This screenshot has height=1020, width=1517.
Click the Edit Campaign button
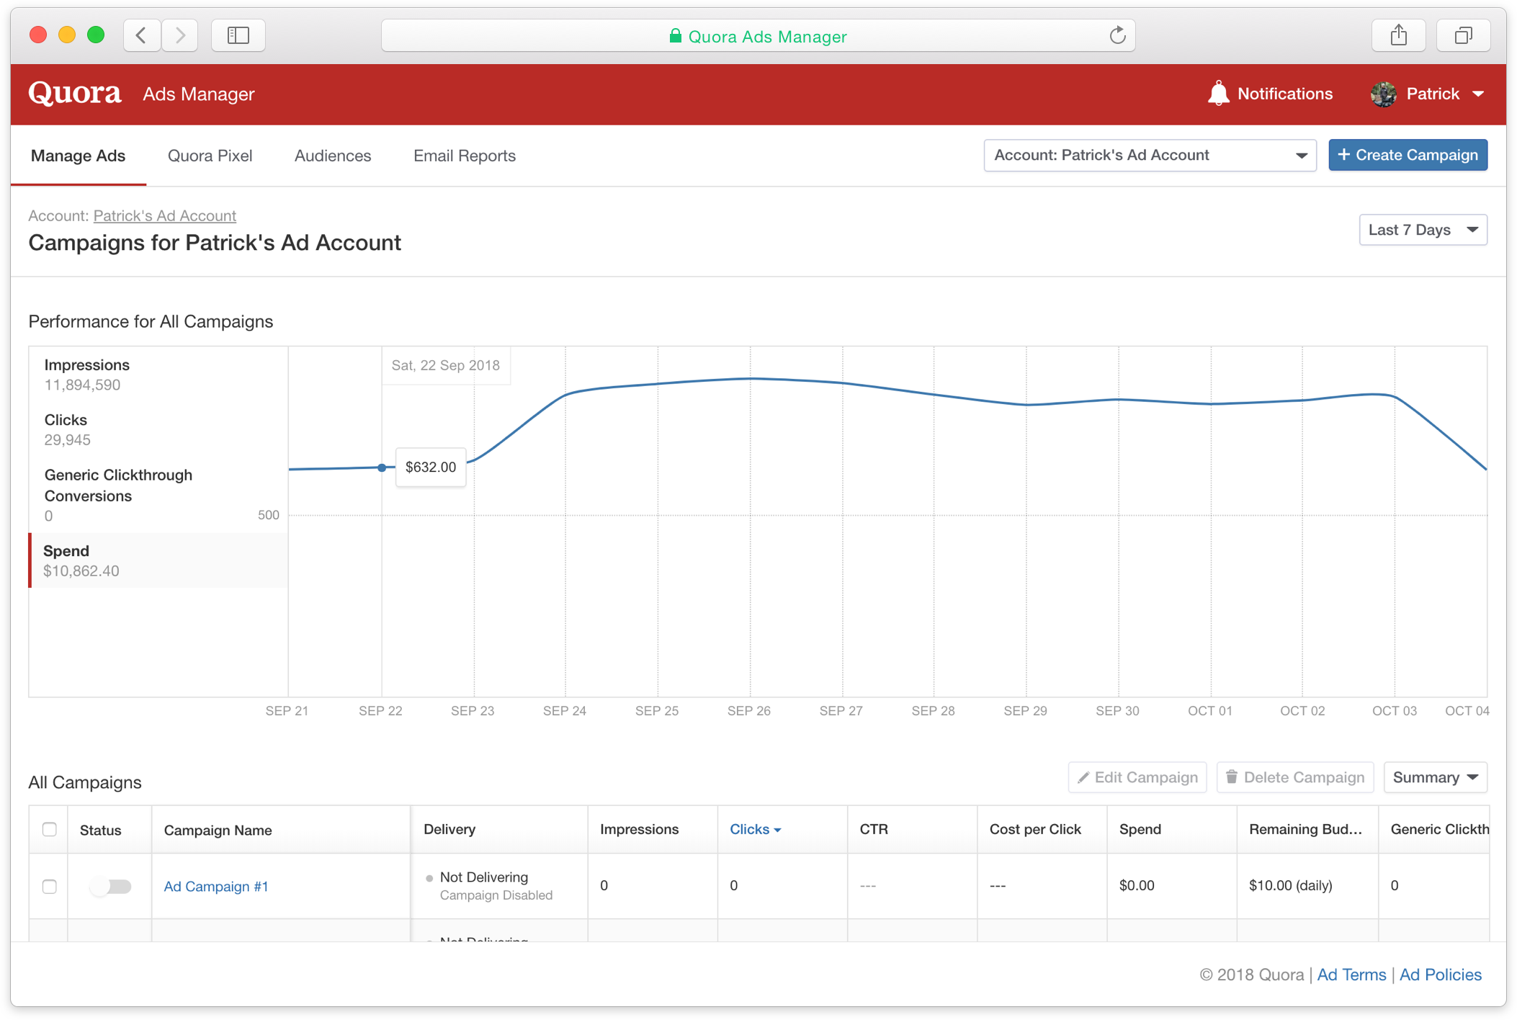click(x=1137, y=777)
